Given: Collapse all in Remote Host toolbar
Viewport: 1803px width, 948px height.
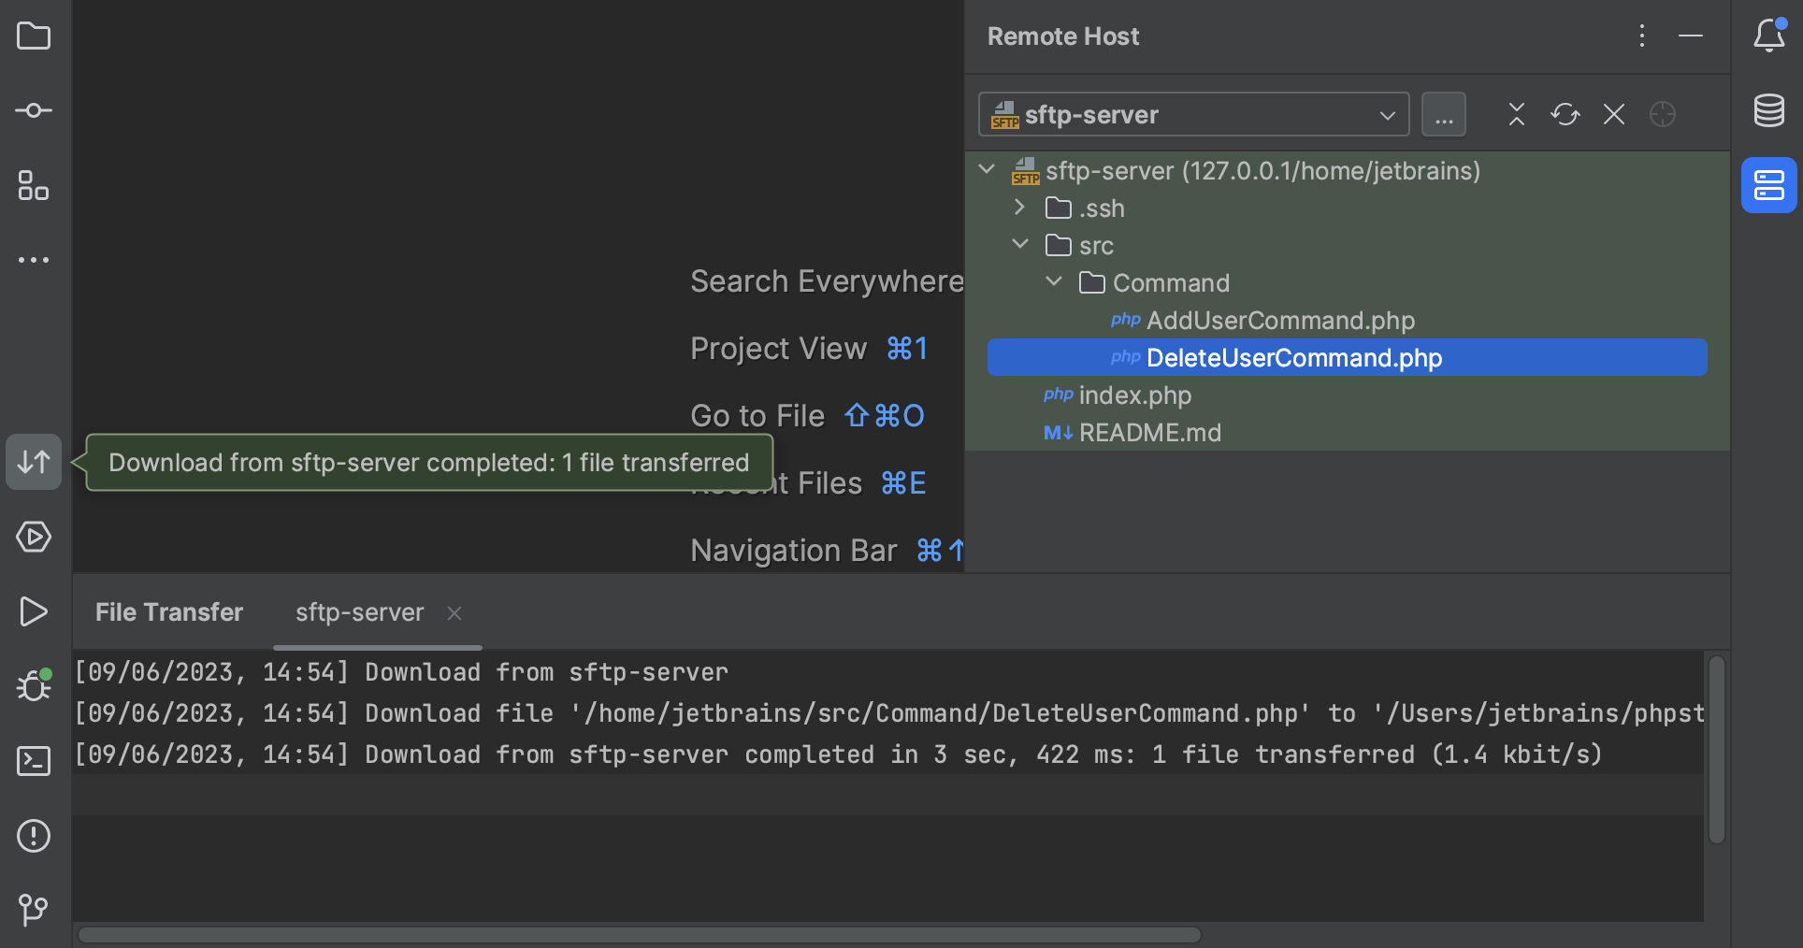Looking at the screenshot, I should pyautogui.click(x=1516, y=114).
